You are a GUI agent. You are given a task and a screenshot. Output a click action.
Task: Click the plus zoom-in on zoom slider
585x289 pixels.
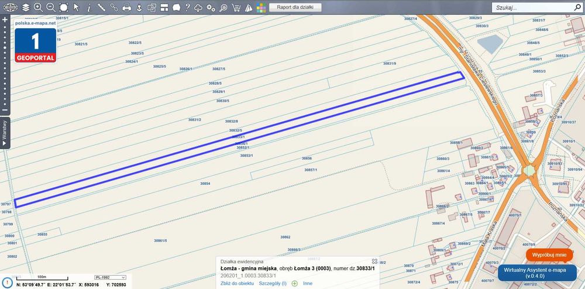click(x=5, y=19)
